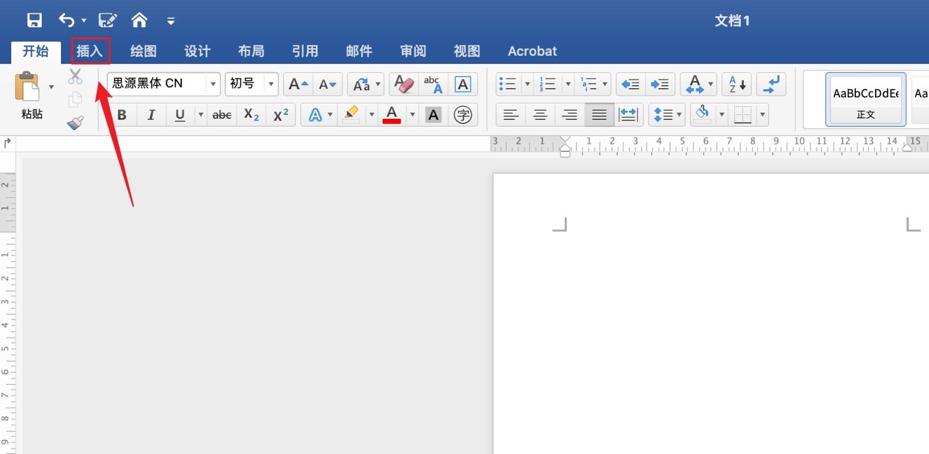Open the font size dropdown arrow
Image resolution: width=929 pixels, height=454 pixels.
(271, 84)
